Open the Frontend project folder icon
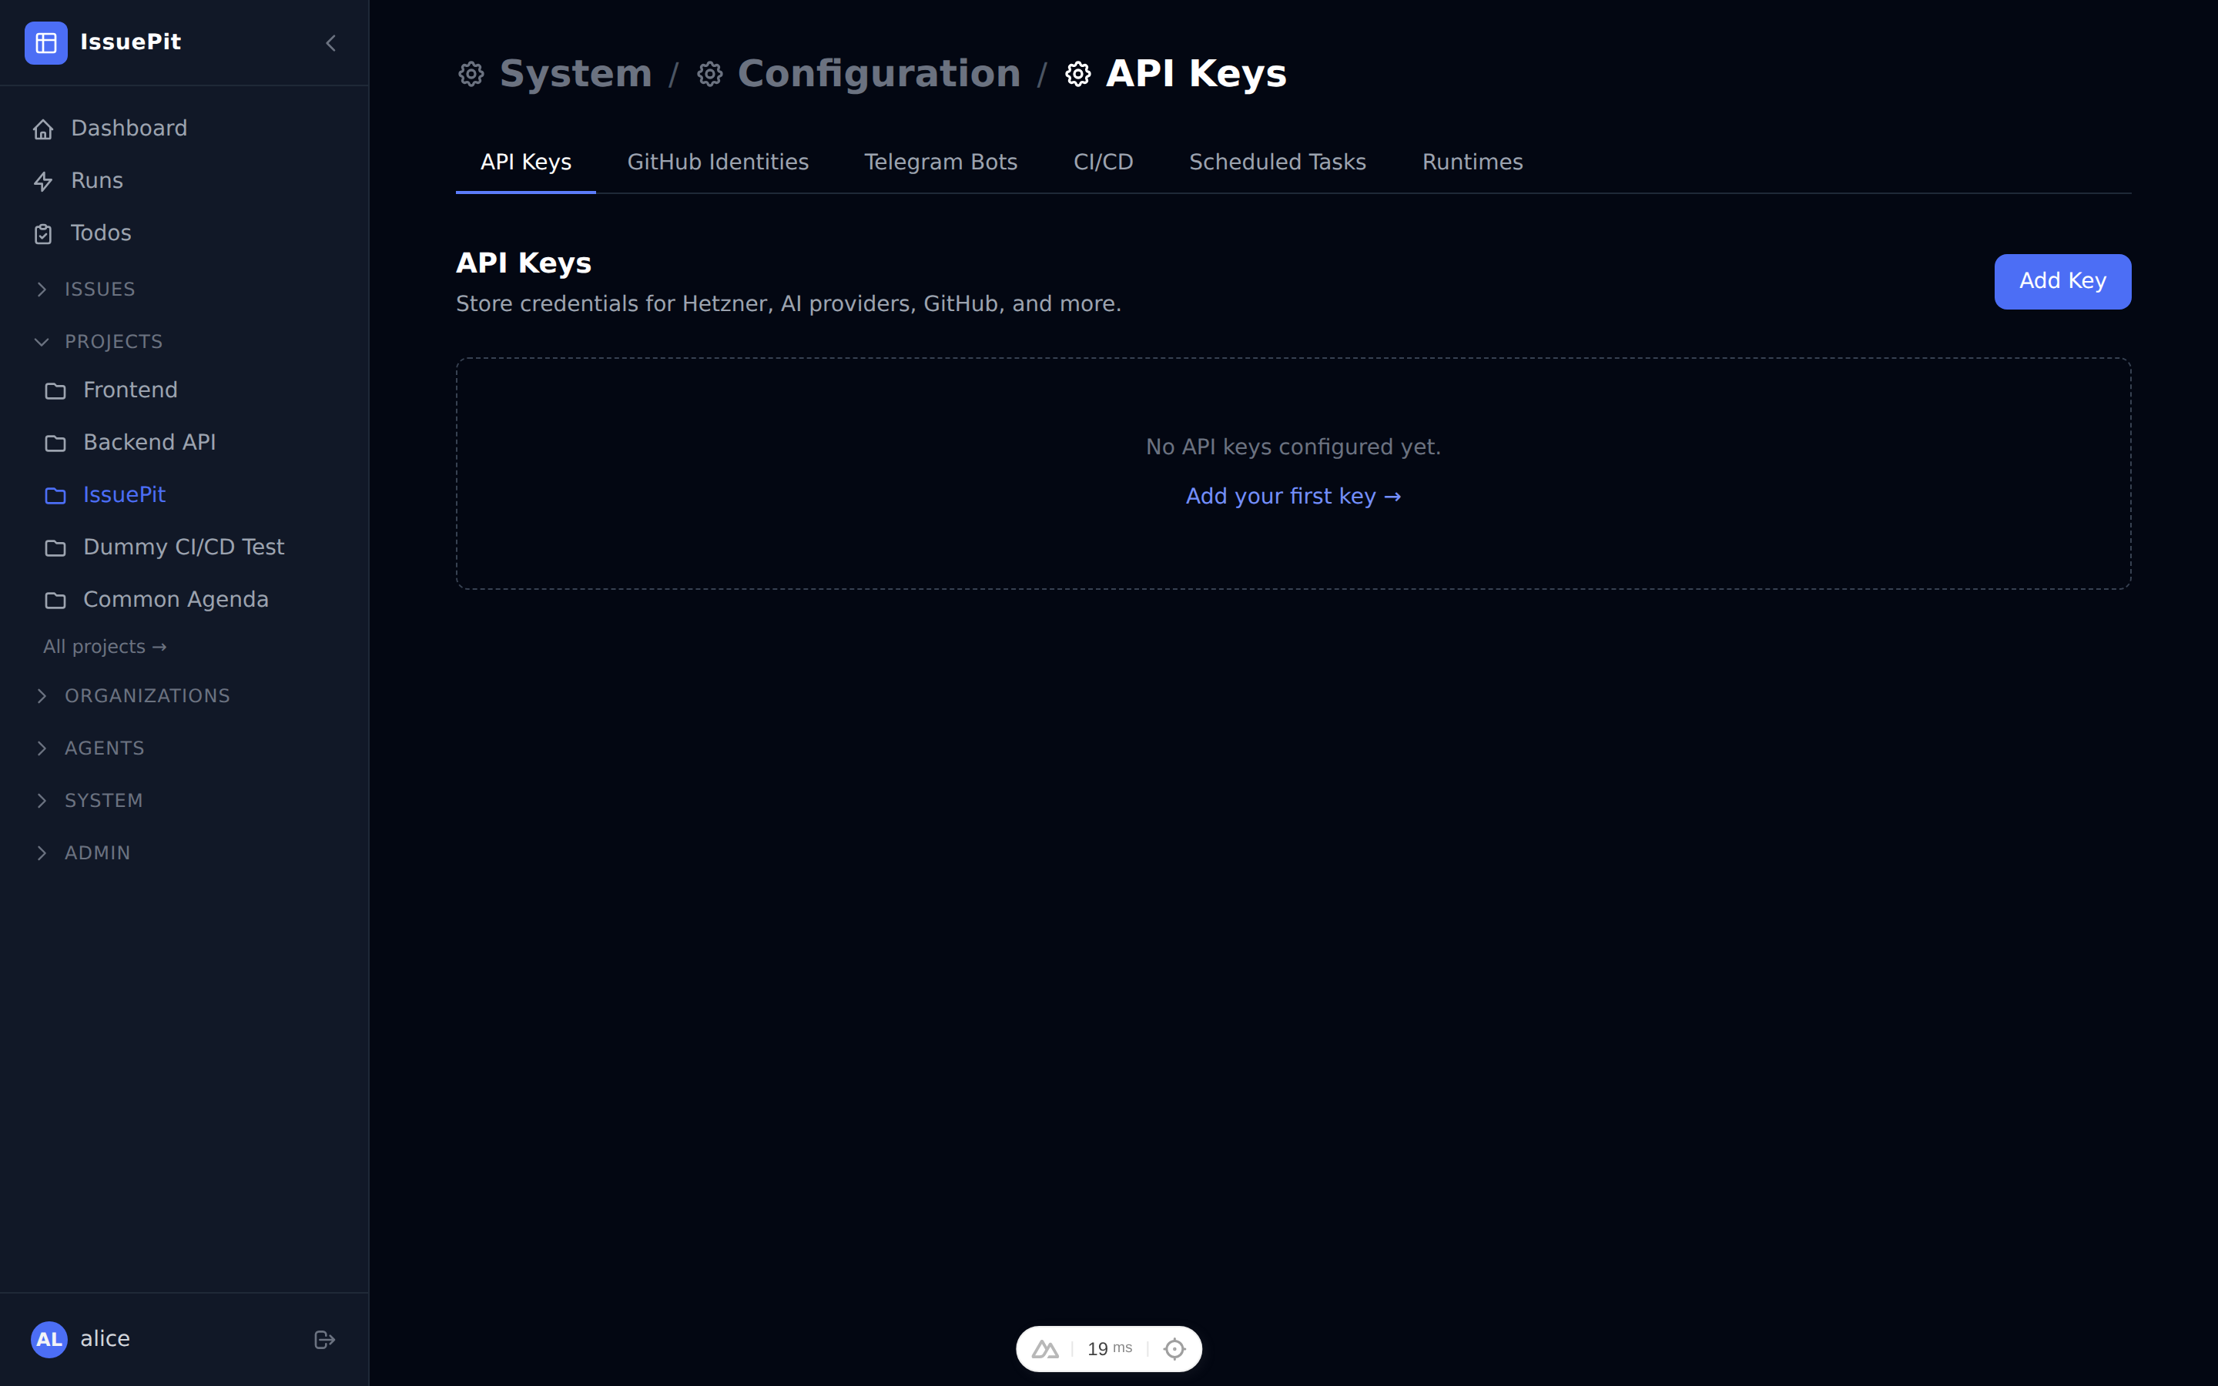 54,390
